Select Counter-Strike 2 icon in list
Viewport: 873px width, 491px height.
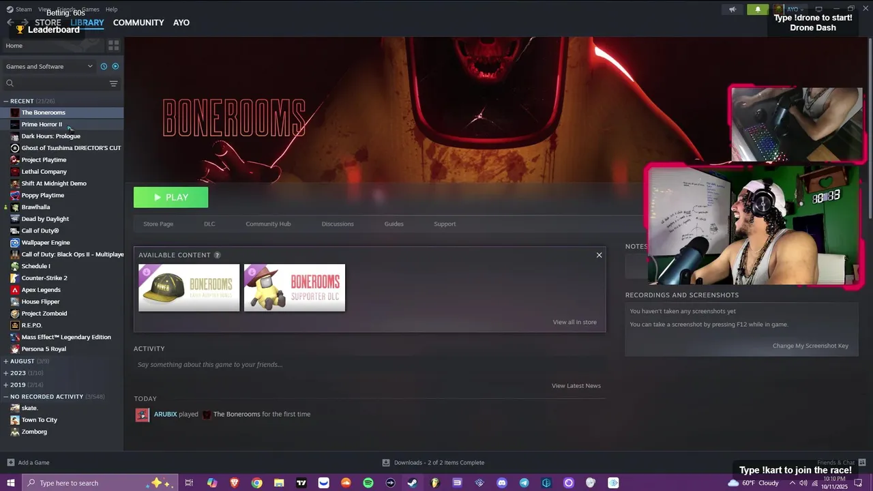(15, 278)
